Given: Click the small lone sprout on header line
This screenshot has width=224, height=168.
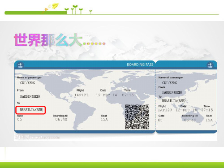Looking at the screenshot, I should pyautogui.click(x=90, y=12).
